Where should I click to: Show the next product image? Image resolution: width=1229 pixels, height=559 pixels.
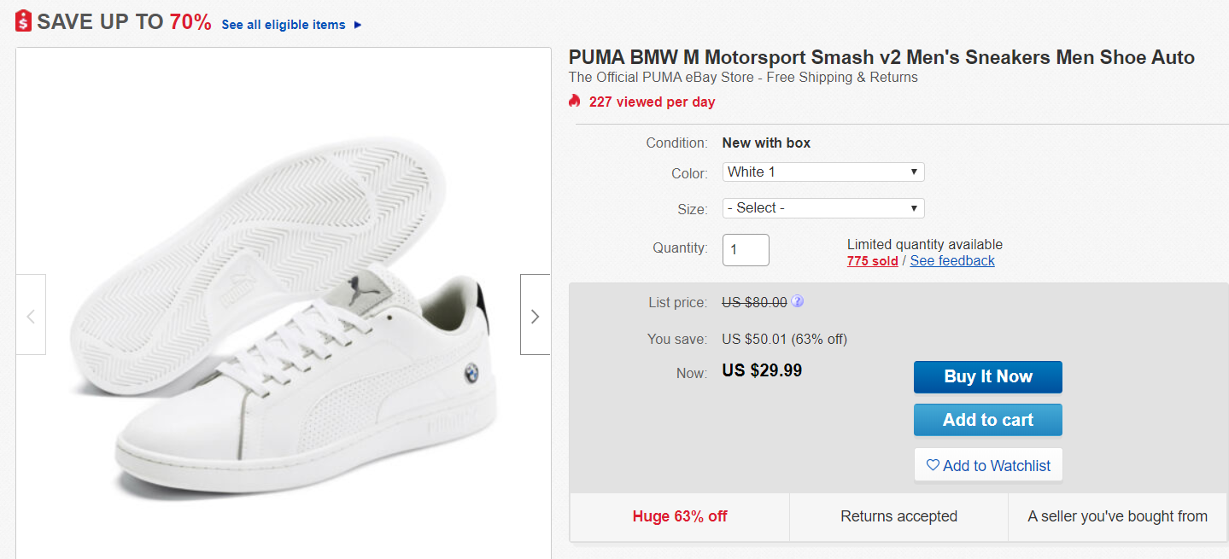coord(535,316)
